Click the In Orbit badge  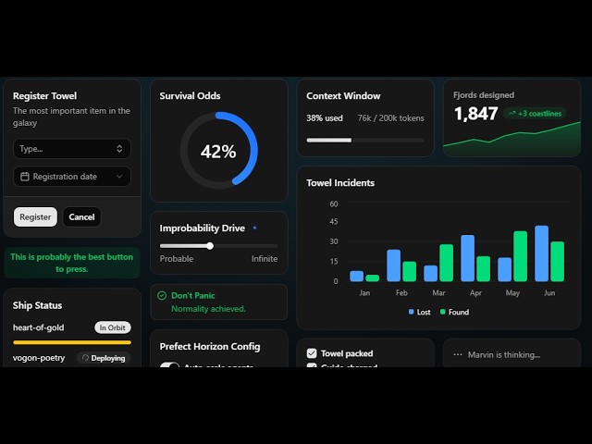(113, 327)
